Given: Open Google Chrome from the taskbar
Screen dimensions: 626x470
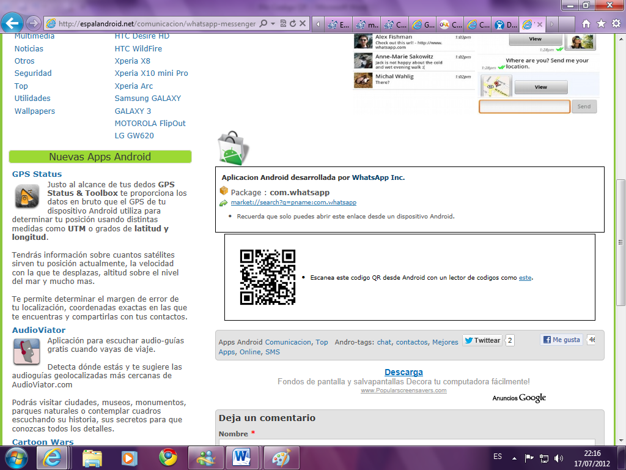Looking at the screenshot, I should (x=168, y=457).
